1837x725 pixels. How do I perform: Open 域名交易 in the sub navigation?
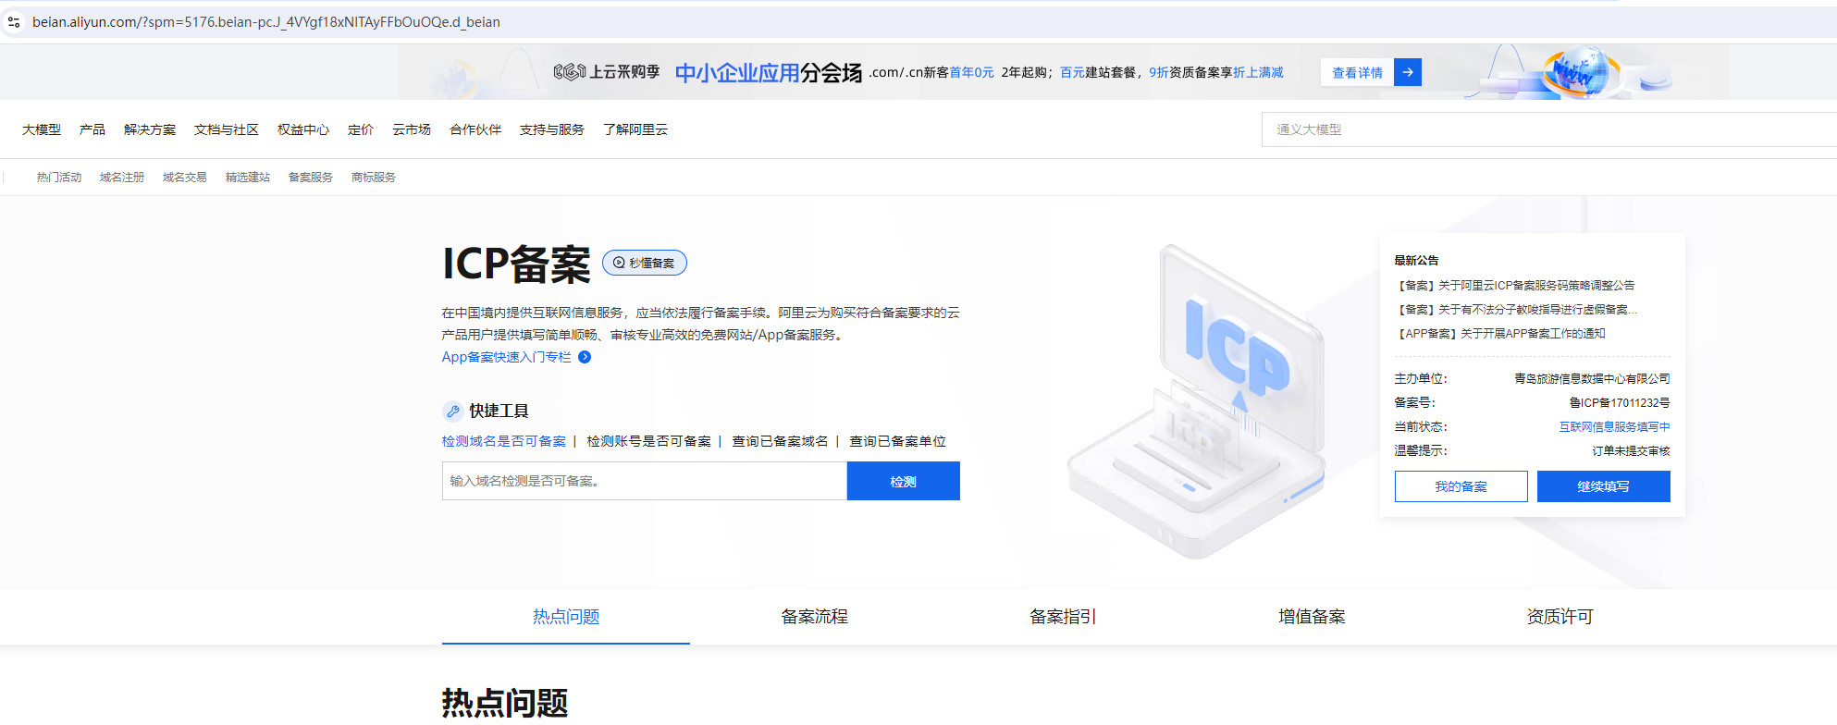coord(185,178)
